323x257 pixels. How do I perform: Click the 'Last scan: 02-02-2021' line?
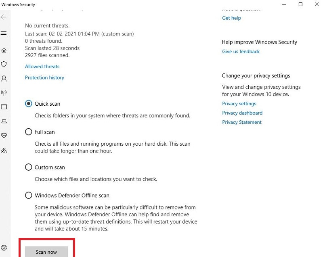tap(79, 34)
